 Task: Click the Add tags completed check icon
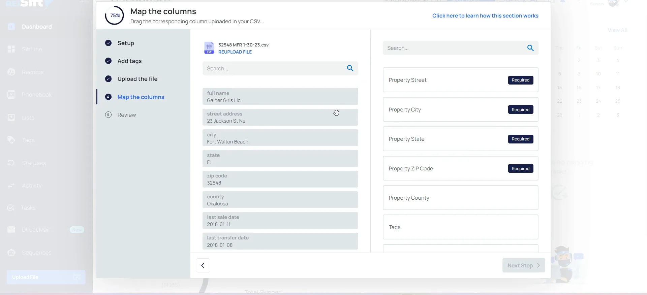108,61
